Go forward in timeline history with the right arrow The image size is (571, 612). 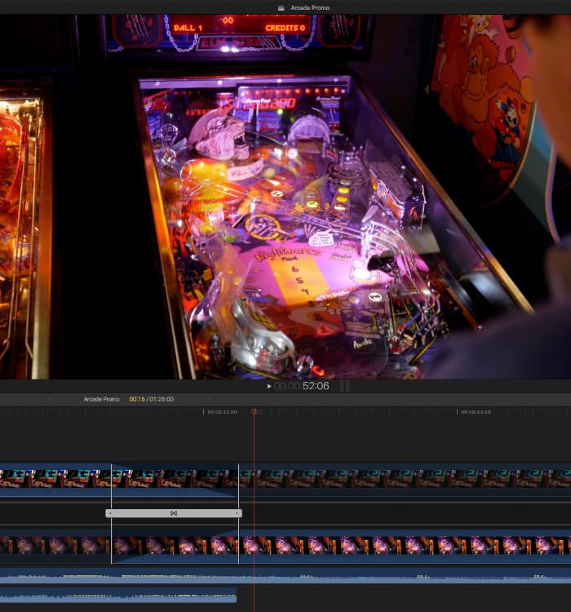point(207,399)
